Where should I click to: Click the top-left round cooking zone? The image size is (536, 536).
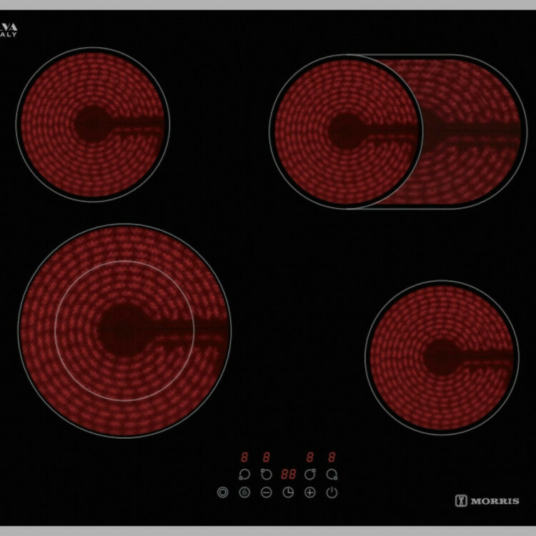[x=92, y=124]
